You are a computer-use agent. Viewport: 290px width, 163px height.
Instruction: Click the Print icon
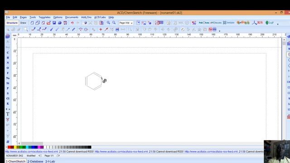pos(60,23)
